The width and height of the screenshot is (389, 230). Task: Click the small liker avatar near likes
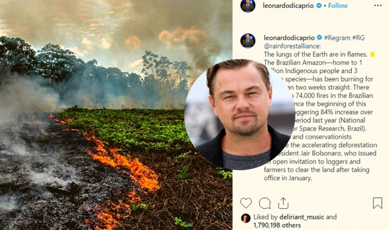pos(246,218)
